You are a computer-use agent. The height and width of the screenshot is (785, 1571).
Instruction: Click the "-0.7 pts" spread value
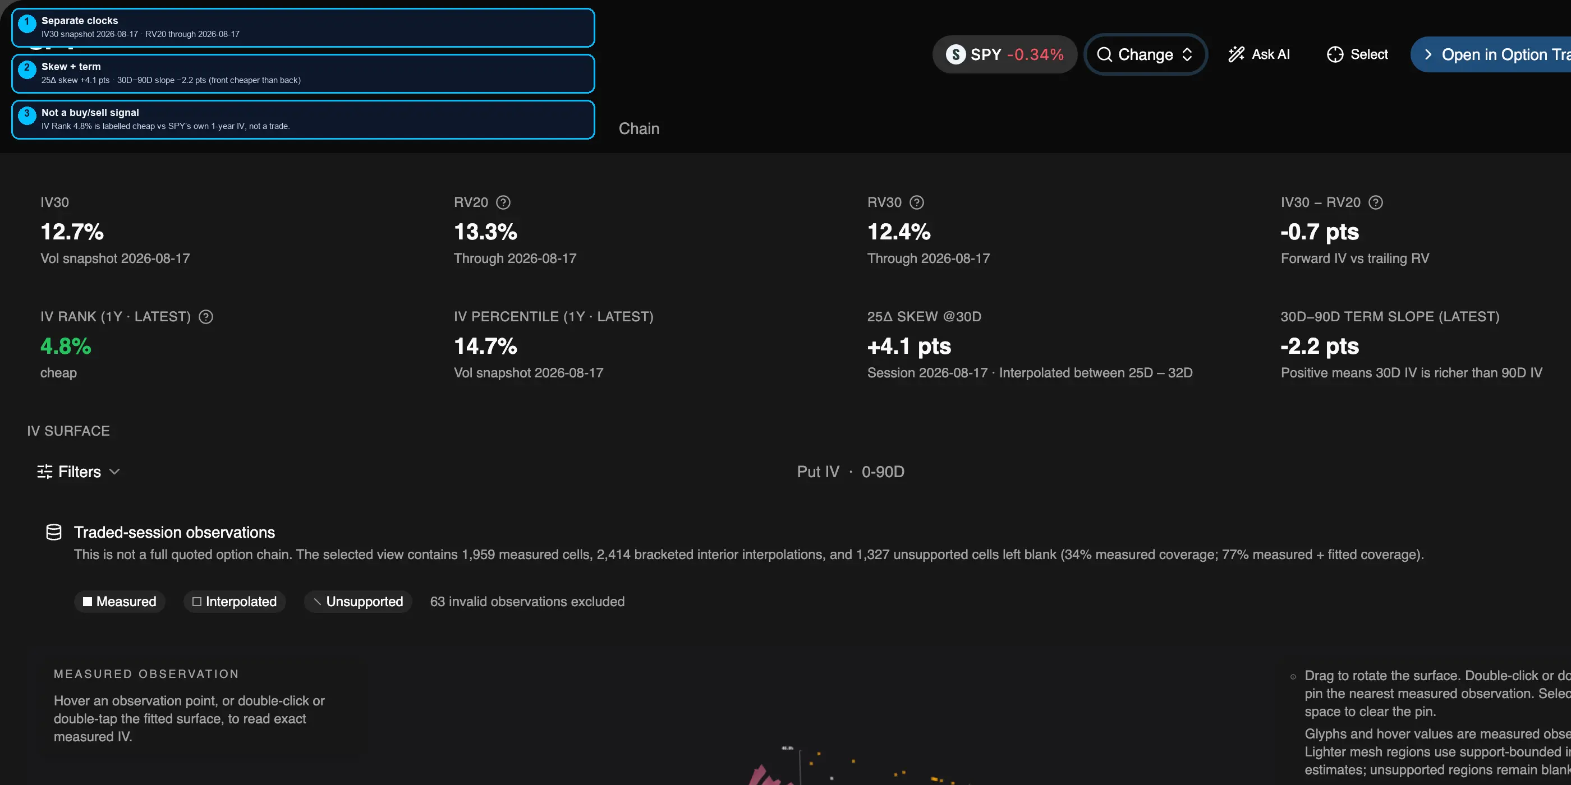pyautogui.click(x=1320, y=232)
